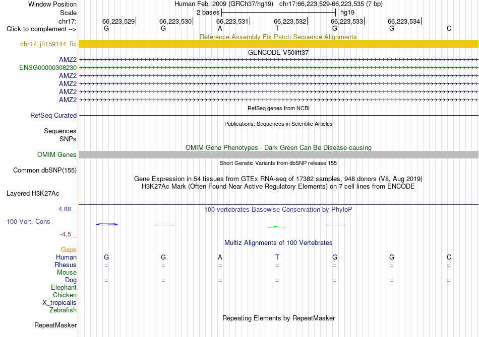Image resolution: width=479 pixels, height=337 pixels.
Task: Click the Elephant species label
Action: click(x=64, y=288)
